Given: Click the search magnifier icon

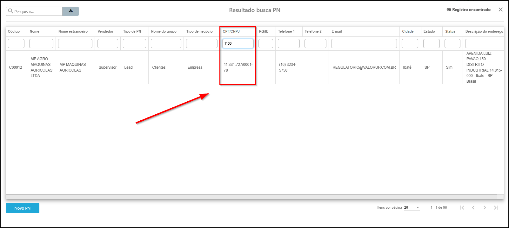Looking at the screenshot, I should point(10,11).
